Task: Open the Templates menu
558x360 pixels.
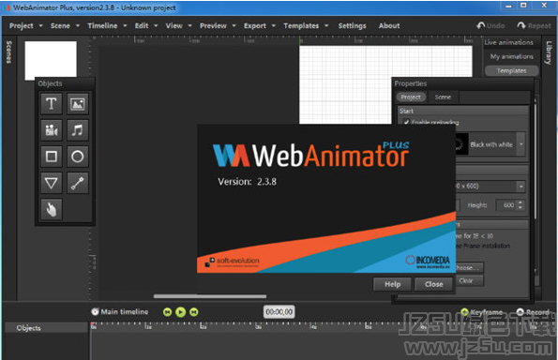Action: 306,25
